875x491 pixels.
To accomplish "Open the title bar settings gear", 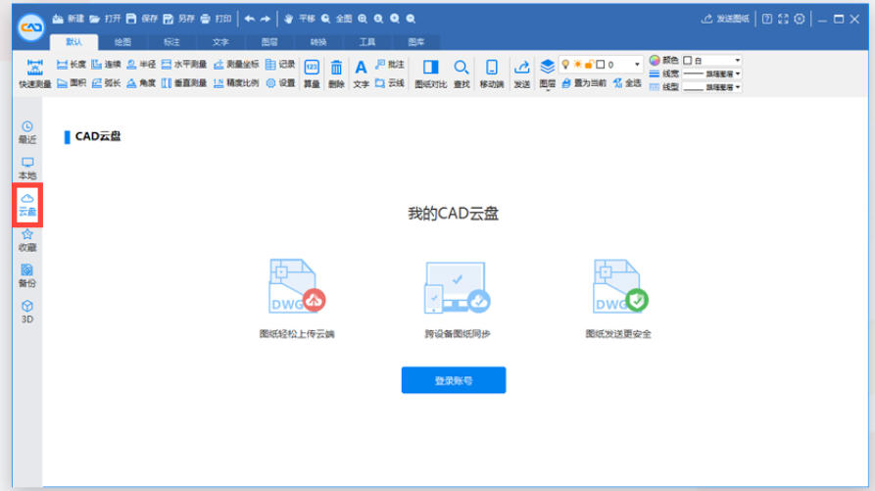I will tap(800, 19).
